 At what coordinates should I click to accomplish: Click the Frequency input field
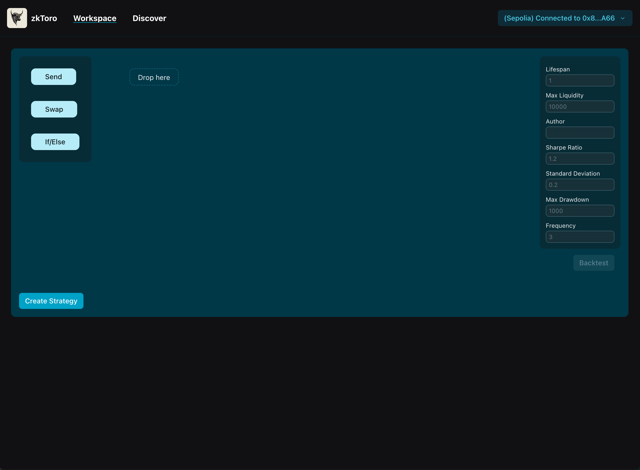[580, 237]
